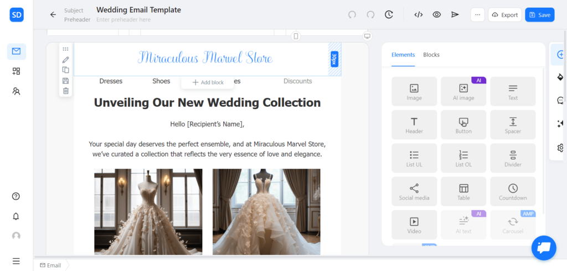This screenshot has width=567, height=271.
Task: Edit block with the pencil icon
Action: [x=65, y=60]
